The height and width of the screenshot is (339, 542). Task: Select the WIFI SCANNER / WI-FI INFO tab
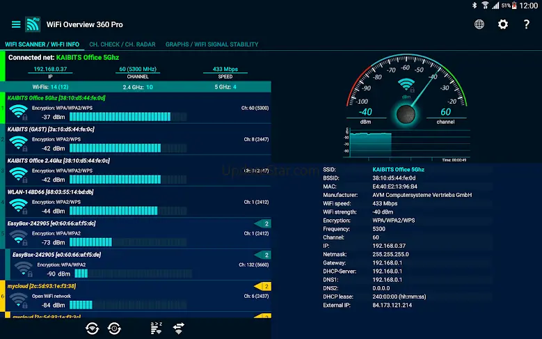[41, 44]
